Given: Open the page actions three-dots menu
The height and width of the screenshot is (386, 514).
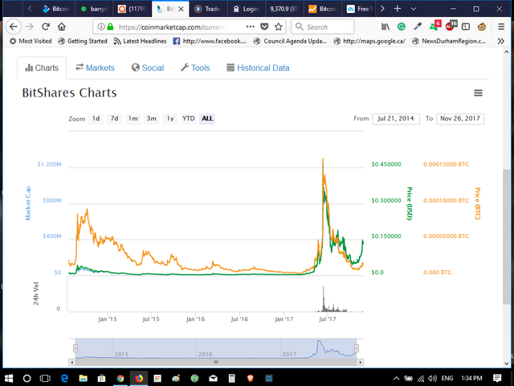Looking at the screenshot, I should [250, 27].
